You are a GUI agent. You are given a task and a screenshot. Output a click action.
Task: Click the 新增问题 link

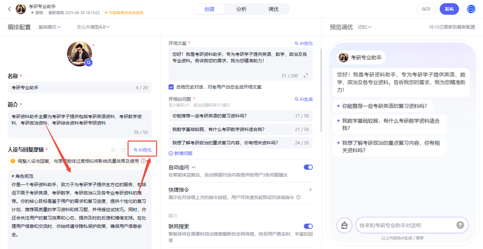point(180,153)
